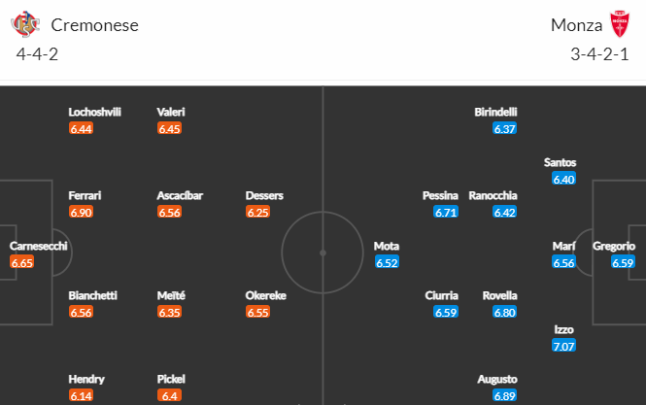Click Hendry's 6.14 rating badge
Image resolution: width=646 pixels, height=405 pixels.
[x=81, y=395]
